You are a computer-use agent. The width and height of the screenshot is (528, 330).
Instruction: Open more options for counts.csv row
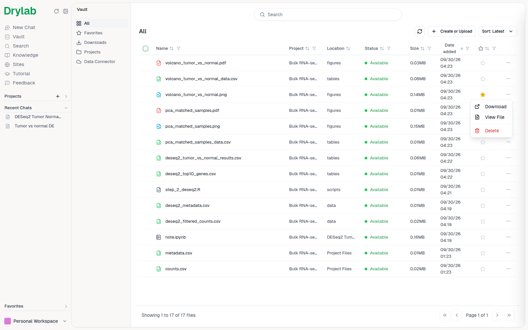tap(509, 269)
